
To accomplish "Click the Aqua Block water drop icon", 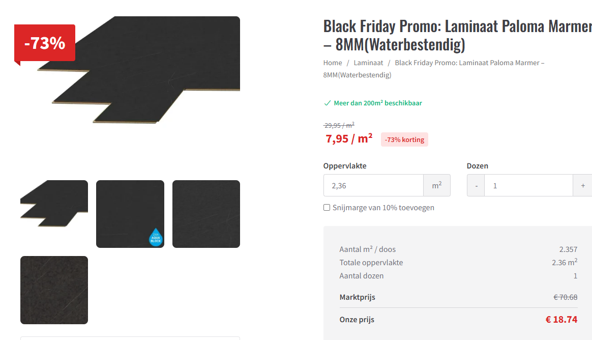I will (x=156, y=237).
